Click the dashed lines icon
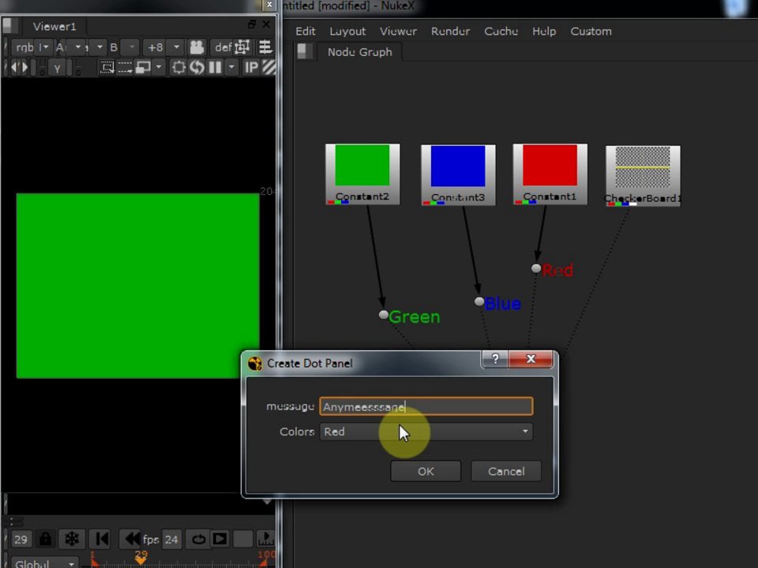The width and height of the screenshot is (758, 568). tap(125, 68)
